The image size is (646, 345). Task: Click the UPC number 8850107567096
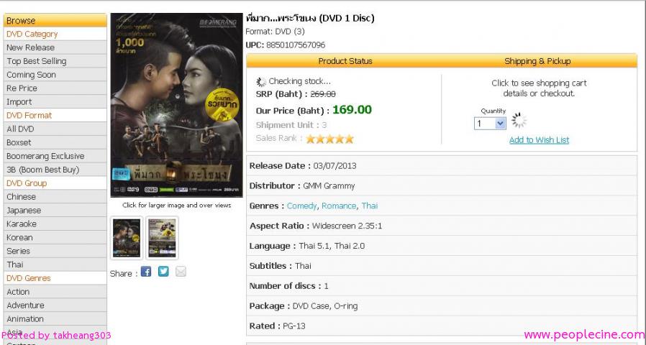pos(296,45)
